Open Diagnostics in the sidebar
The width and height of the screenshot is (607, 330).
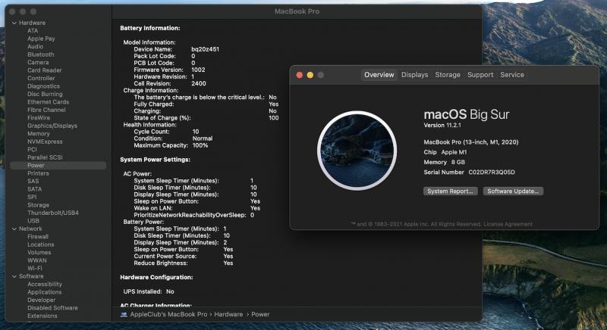[x=43, y=86]
